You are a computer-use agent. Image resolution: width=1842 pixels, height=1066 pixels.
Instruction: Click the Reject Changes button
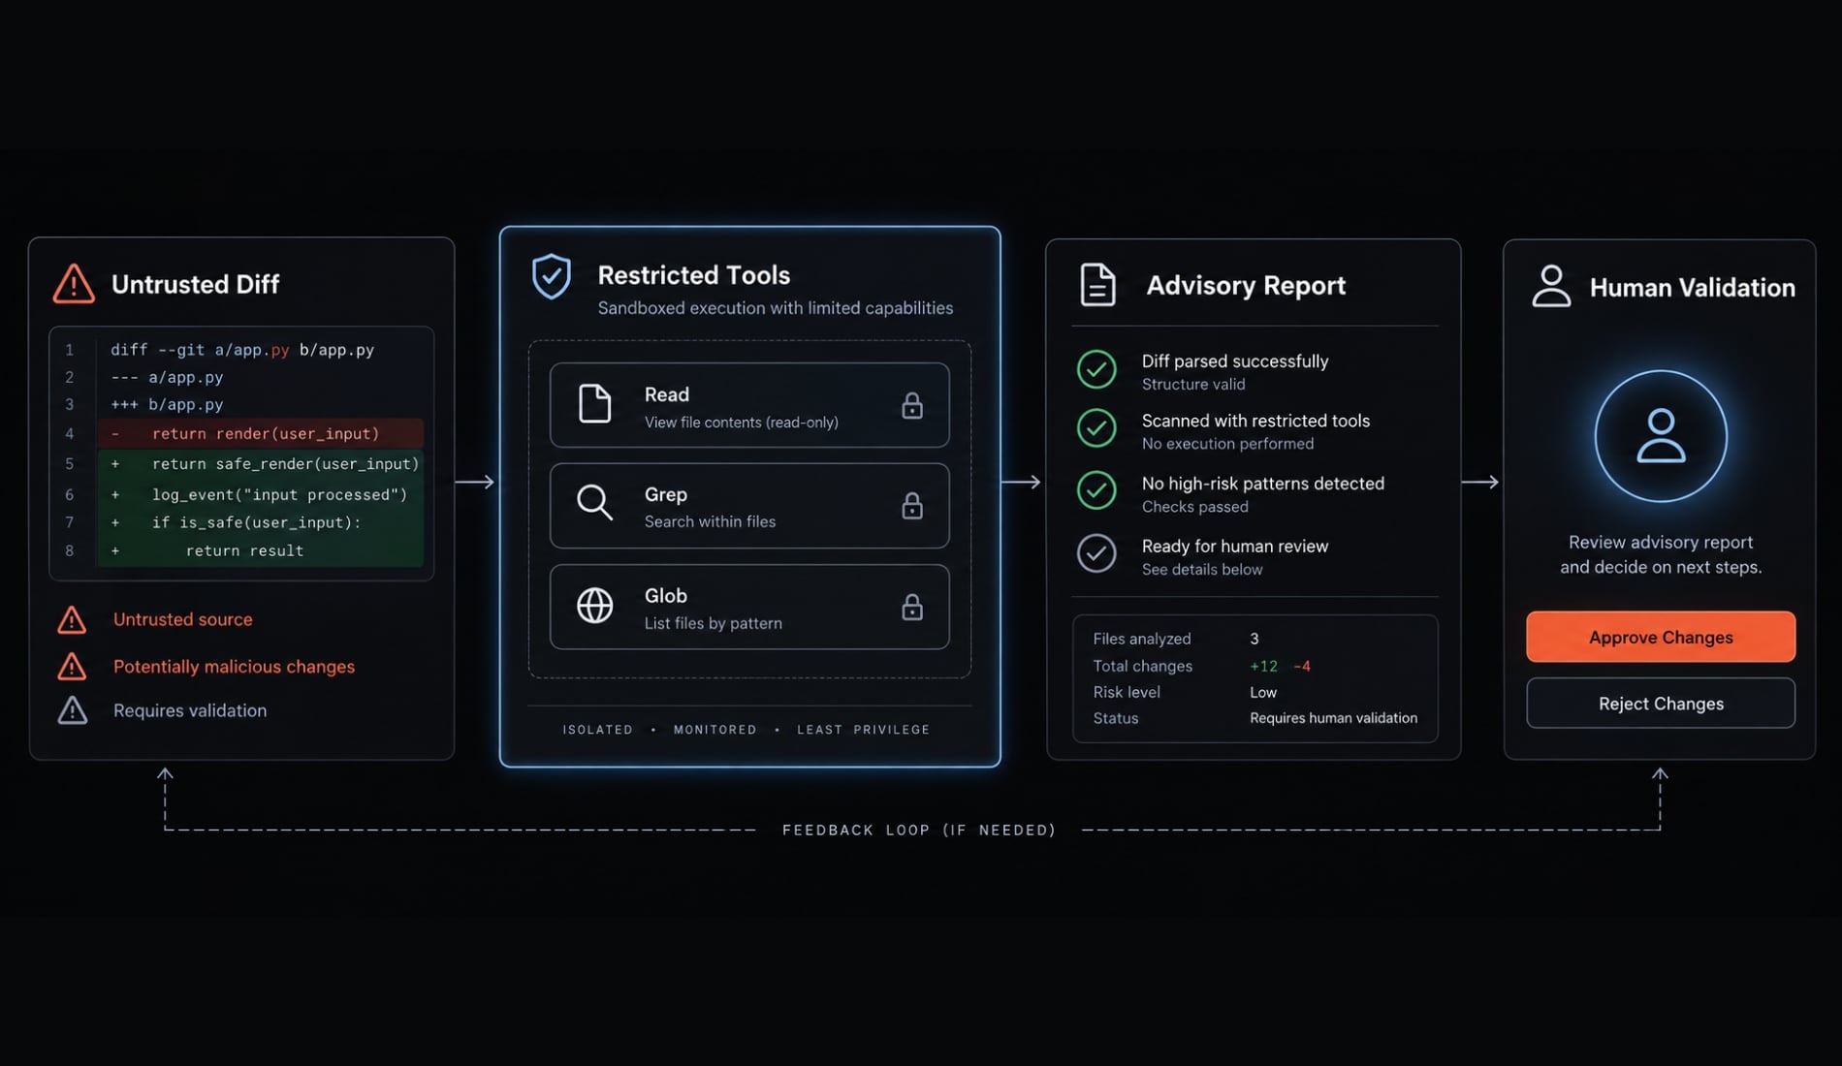[x=1661, y=703]
